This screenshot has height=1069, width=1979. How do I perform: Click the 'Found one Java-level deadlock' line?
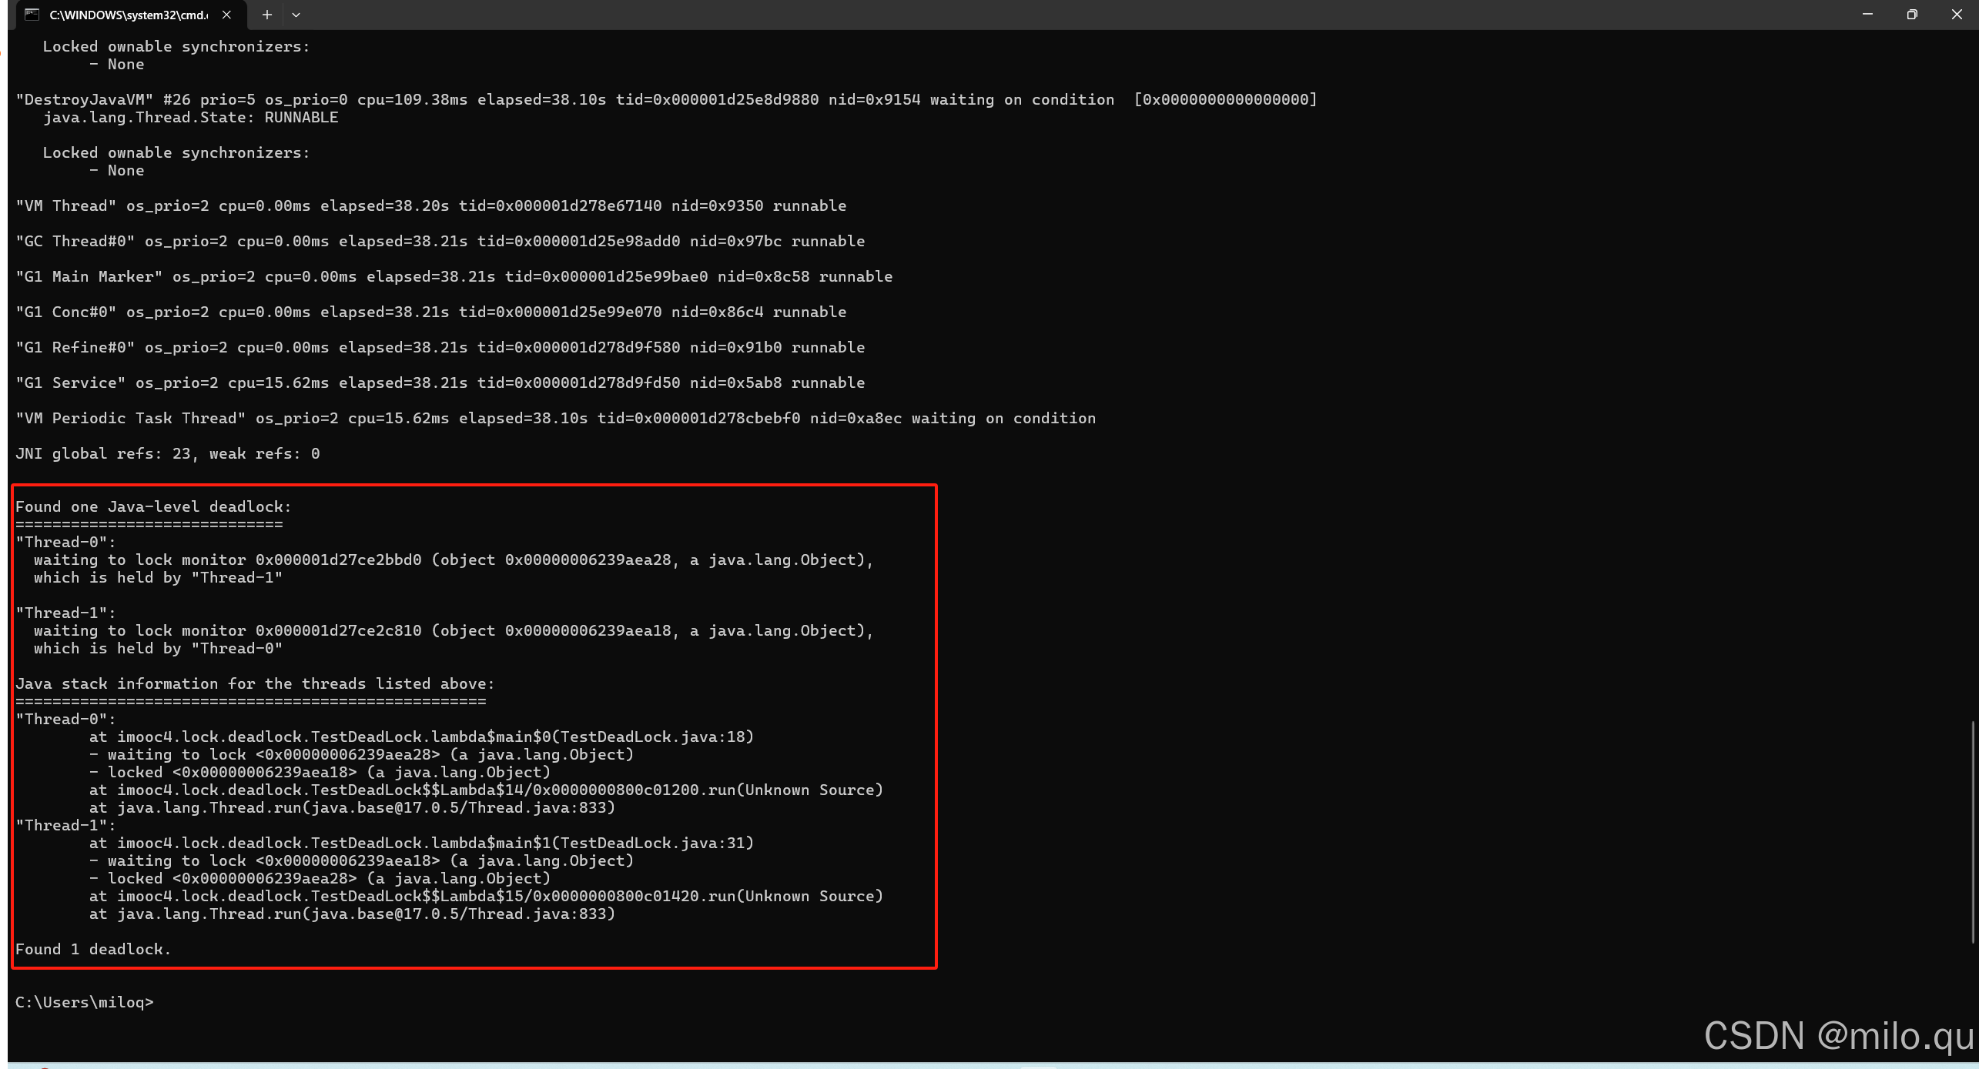(154, 506)
